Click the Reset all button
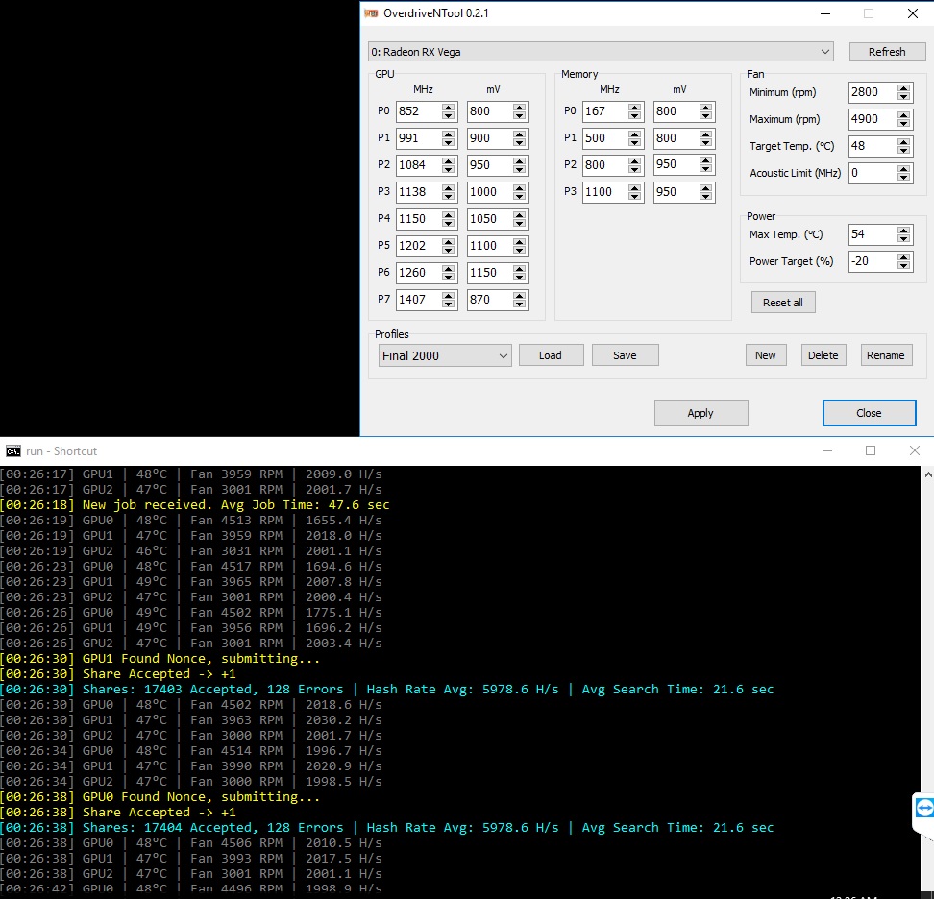 [783, 303]
